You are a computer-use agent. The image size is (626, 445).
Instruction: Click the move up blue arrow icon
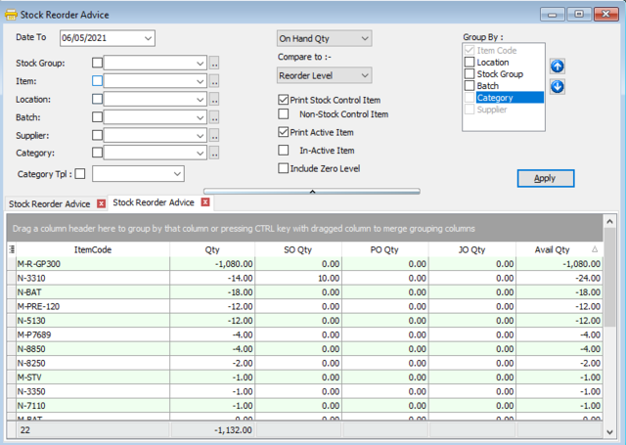click(557, 67)
